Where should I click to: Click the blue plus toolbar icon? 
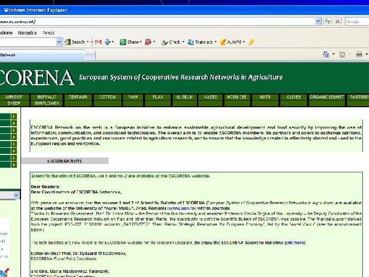click(x=108, y=42)
